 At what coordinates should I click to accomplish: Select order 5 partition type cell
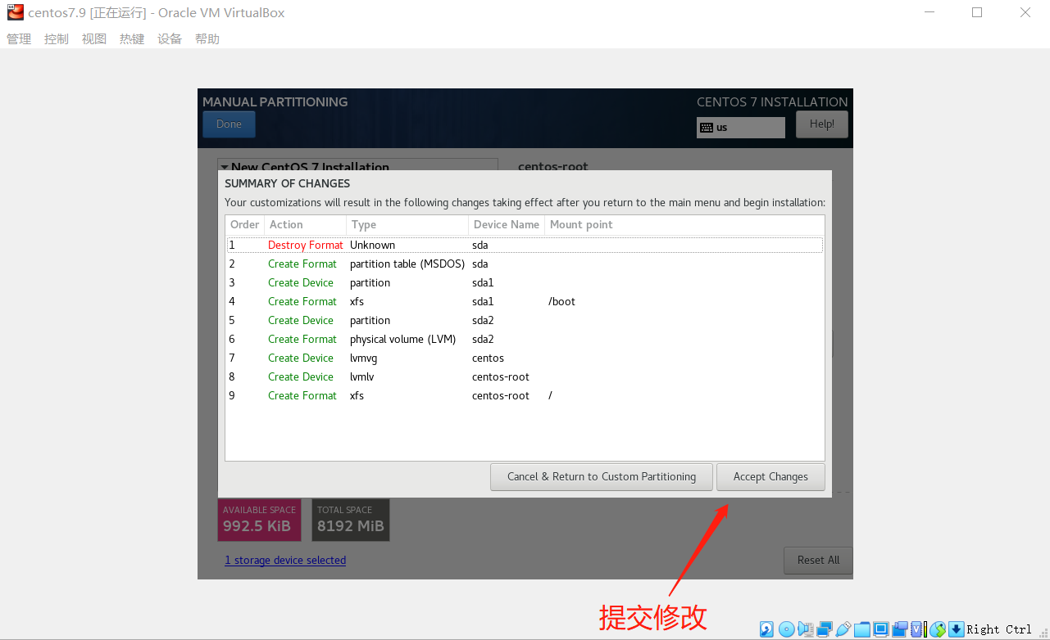tap(370, 320)
